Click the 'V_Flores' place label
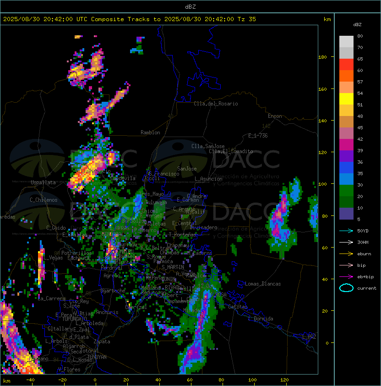Screen dimensions: 381x386 point(69,369)
